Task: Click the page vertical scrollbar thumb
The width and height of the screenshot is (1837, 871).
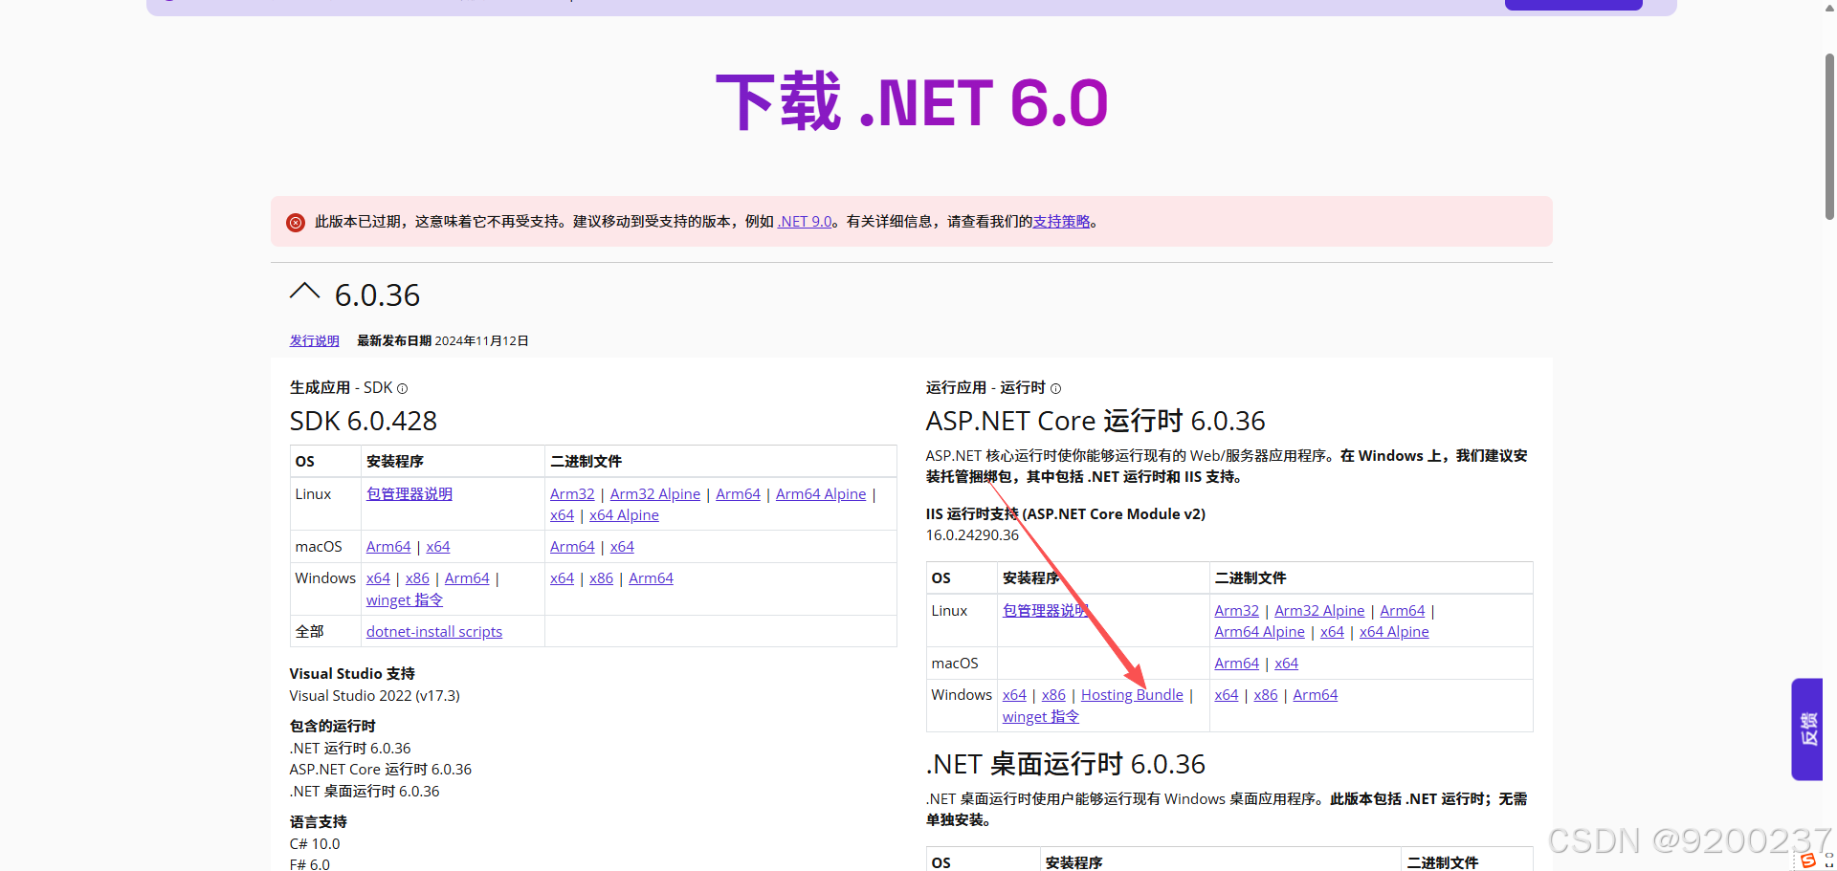Action: coord(1829,137)
